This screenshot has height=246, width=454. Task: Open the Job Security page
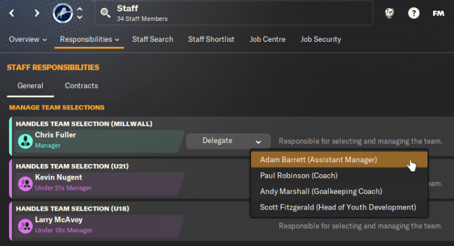tap(321, 40)
